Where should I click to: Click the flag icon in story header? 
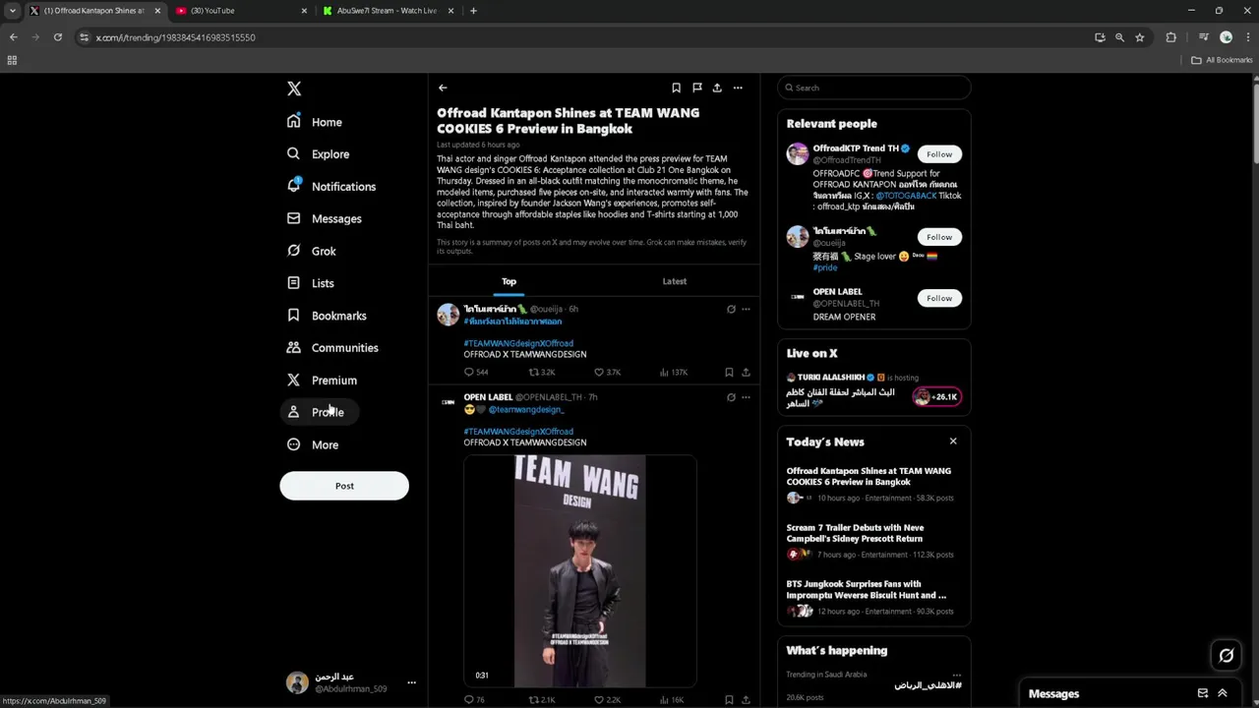[696, 88]
